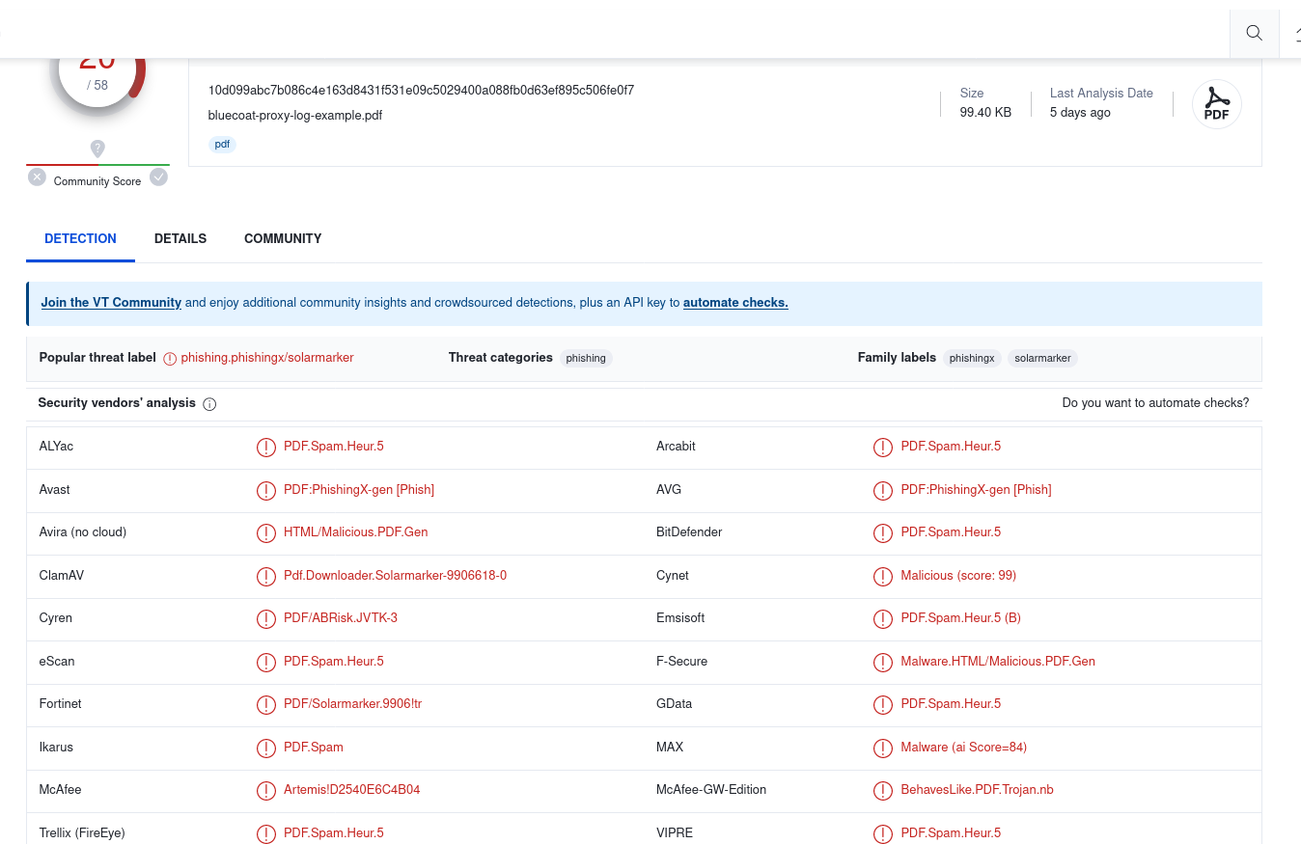Click the negative community vote X icon
The width and height of the screenshot is (1301, 844).
coord(37,177)
